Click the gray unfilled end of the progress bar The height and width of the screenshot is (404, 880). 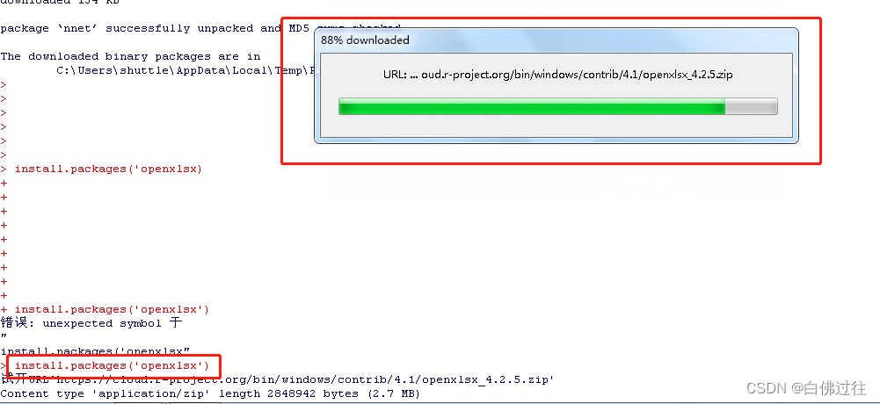(x=751, y=106)
